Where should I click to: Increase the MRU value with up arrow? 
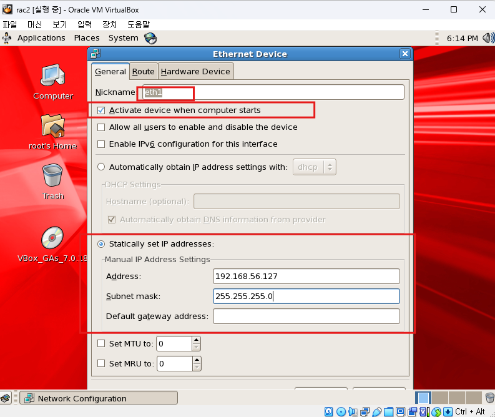coord(197,360)
